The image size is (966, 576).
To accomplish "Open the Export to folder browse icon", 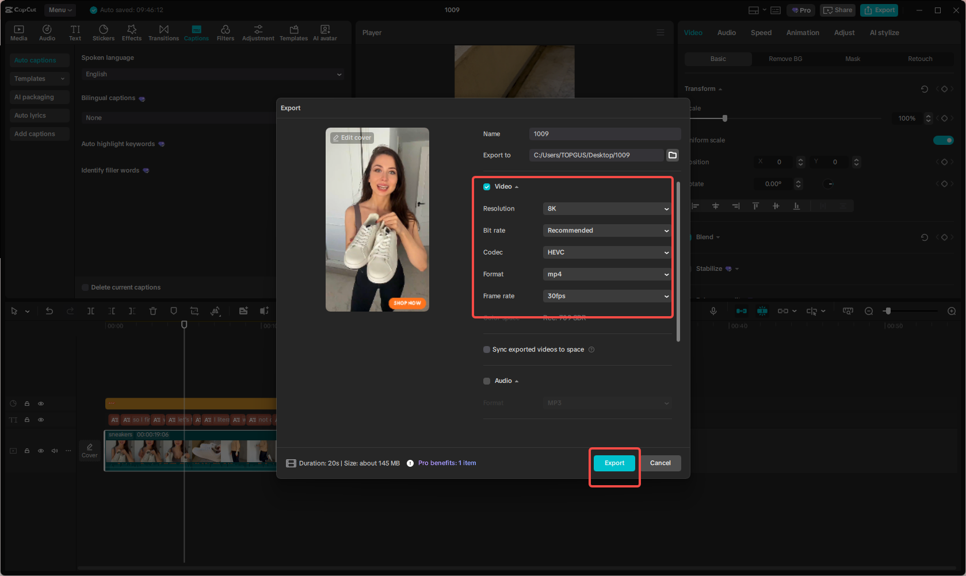I will pyautogui.click(x=672, y=155).
